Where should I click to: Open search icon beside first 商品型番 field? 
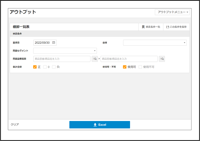[95, 59]
